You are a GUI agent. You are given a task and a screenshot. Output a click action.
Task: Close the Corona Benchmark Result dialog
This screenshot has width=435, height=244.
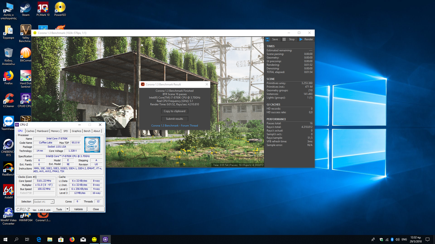pyautogui.click(x=207, y=84)
